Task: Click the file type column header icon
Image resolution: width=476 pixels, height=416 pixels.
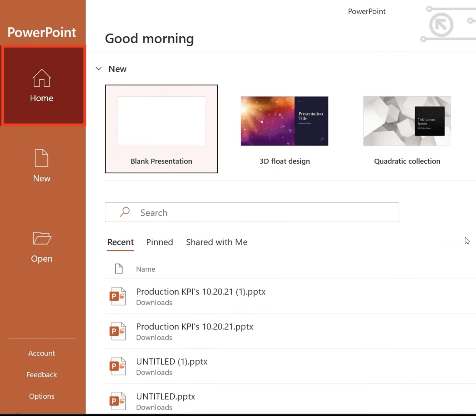Action: (x=118, y=269)
